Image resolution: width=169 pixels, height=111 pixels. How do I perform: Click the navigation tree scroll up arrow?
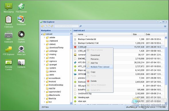click(x=71, y=34)
